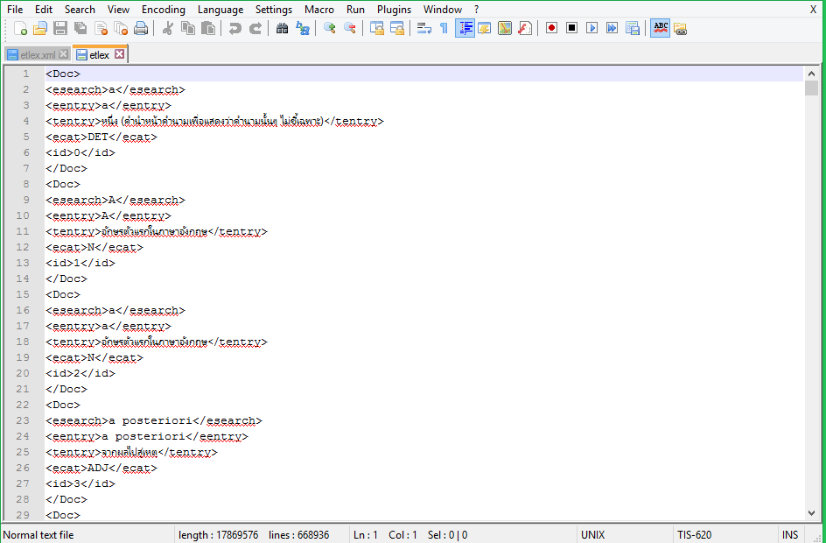
Task: Open Find dialog with binoculars icon
Action: click(283, 29)
